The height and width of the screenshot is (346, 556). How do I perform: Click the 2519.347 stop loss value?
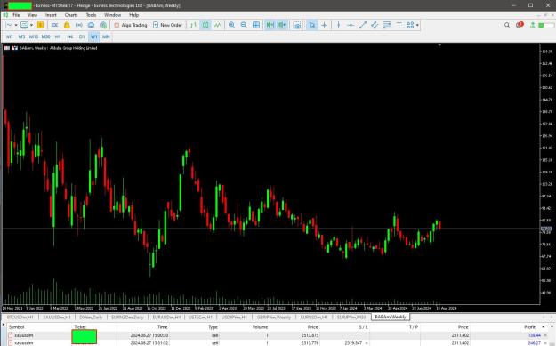point(353,342)
